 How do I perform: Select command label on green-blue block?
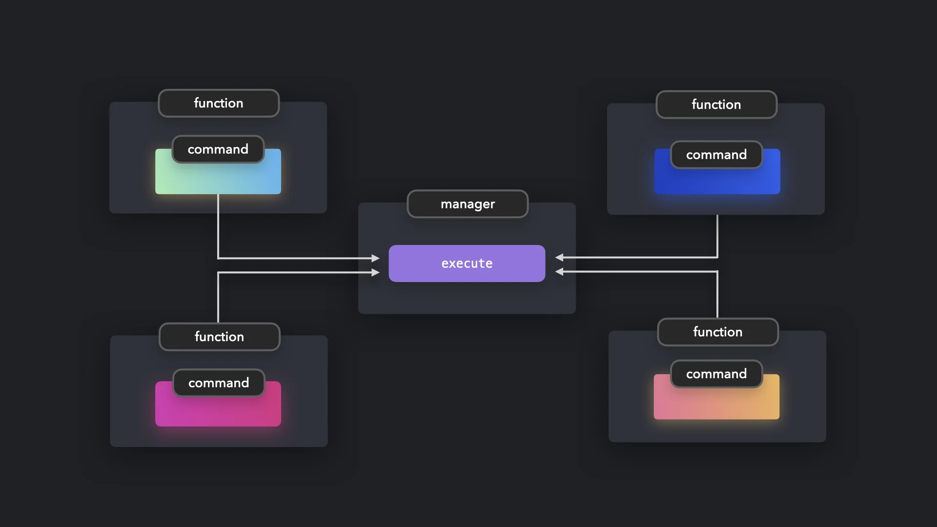(x=218, y=149)
